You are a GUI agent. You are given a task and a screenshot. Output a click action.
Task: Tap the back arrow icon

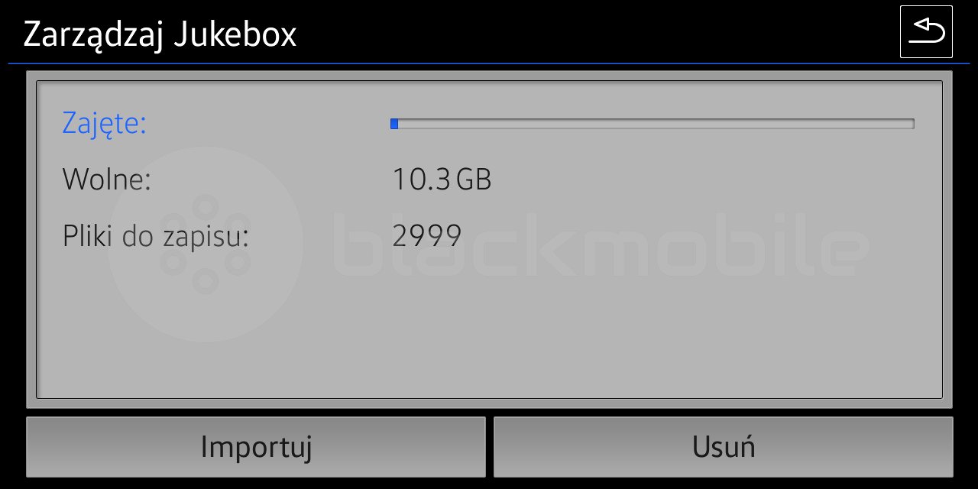click(926, 32)
